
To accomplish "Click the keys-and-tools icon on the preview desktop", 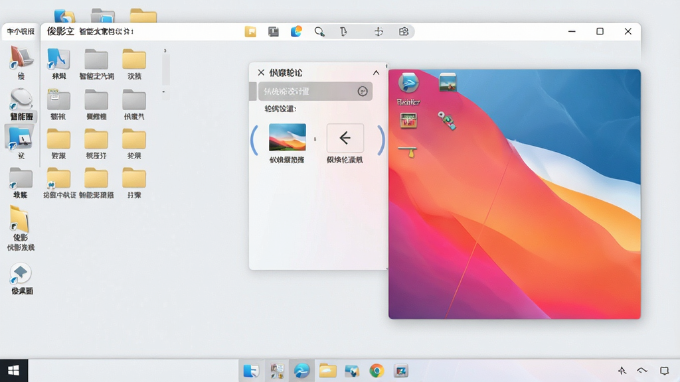I will 447,121.
